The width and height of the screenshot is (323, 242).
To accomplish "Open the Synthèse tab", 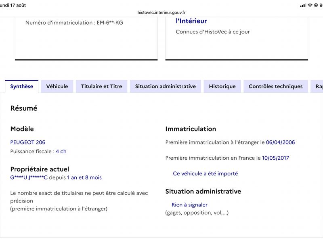I will click(22, 86).
